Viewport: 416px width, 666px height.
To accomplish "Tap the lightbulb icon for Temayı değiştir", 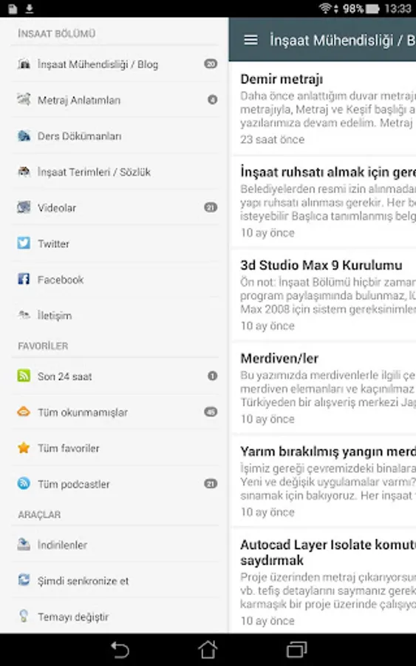I will (x=24, y=616).
